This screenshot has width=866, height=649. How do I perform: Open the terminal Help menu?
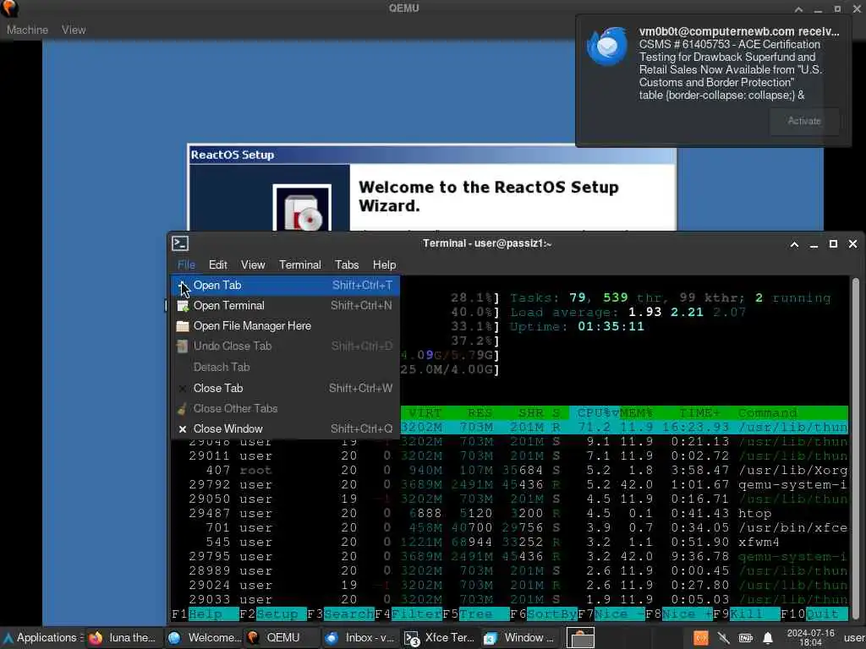pyautogui.click(x=384, y=265)
